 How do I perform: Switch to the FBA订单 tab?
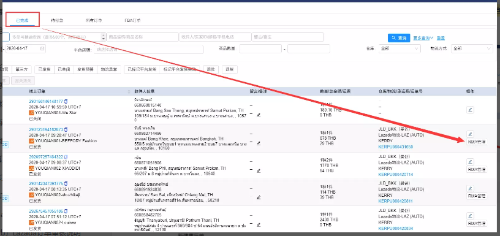point(132,20)
